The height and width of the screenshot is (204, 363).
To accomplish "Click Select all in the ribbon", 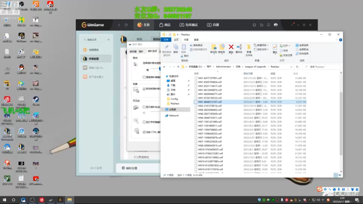I will (302, 45).
